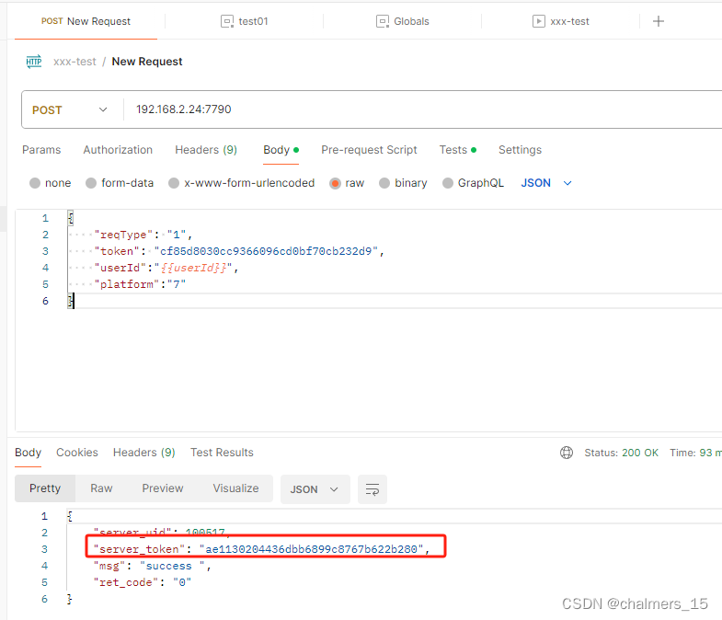Open the response JSON format dropdown

coord(315,489)
